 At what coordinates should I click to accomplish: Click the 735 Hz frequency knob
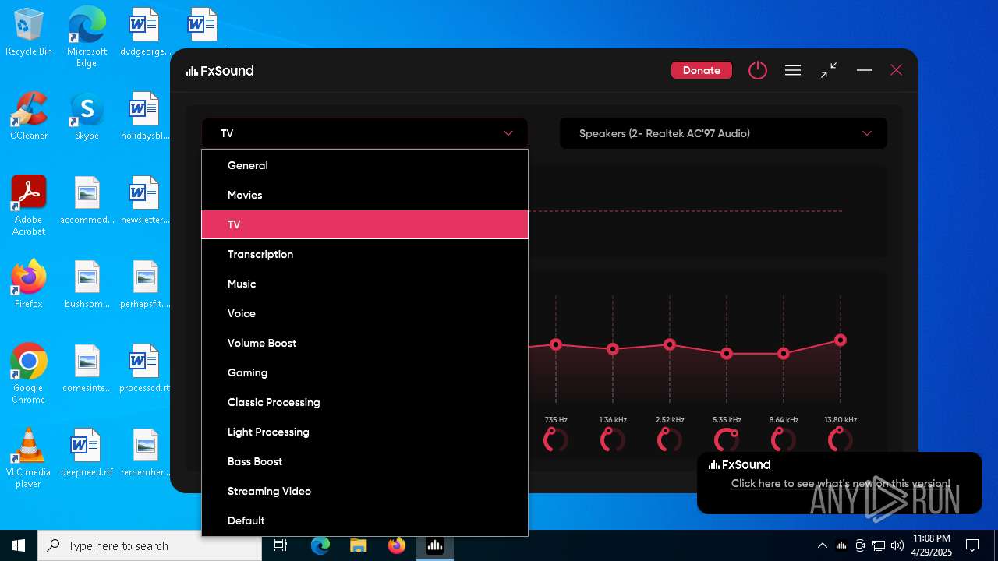[556, 439]
